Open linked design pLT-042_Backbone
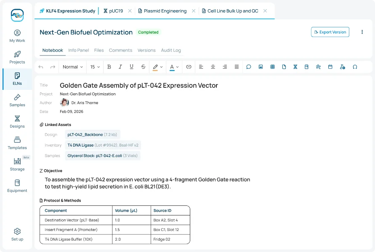Image resolution: width=375 pixels, height=252 pixels. (92, 134)
